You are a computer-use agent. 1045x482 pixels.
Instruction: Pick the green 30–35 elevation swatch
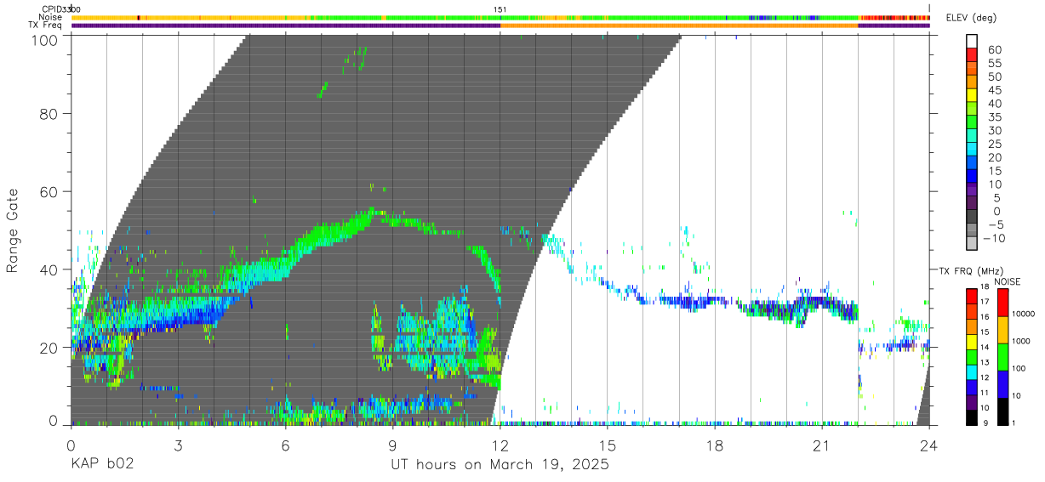[972, 123]
